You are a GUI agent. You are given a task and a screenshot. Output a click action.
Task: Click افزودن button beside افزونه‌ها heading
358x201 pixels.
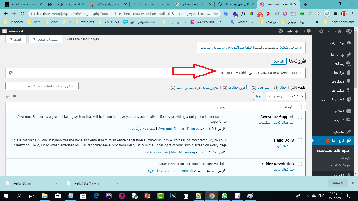279,61
